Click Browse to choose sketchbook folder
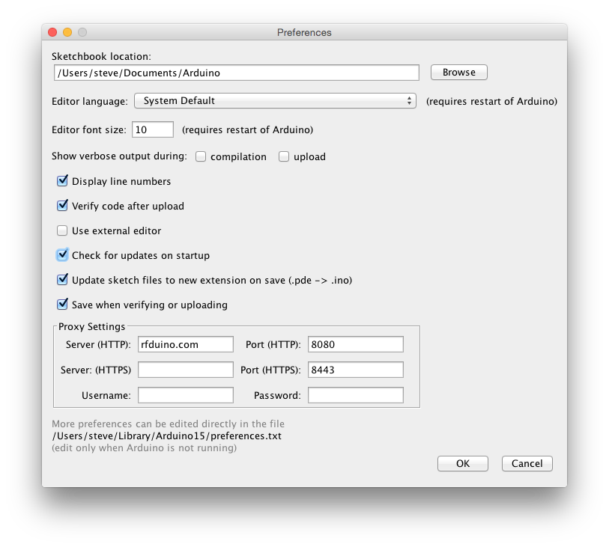Image resolution: width=609 pixels, height=547 pixels. coord(458,73)
